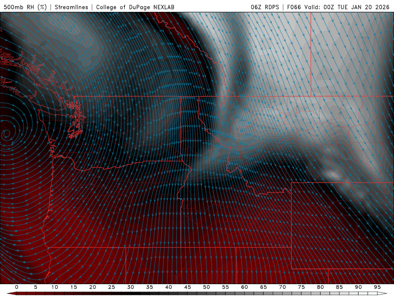Click the "College of DuPage NEXLAB" label

(135, 7)
